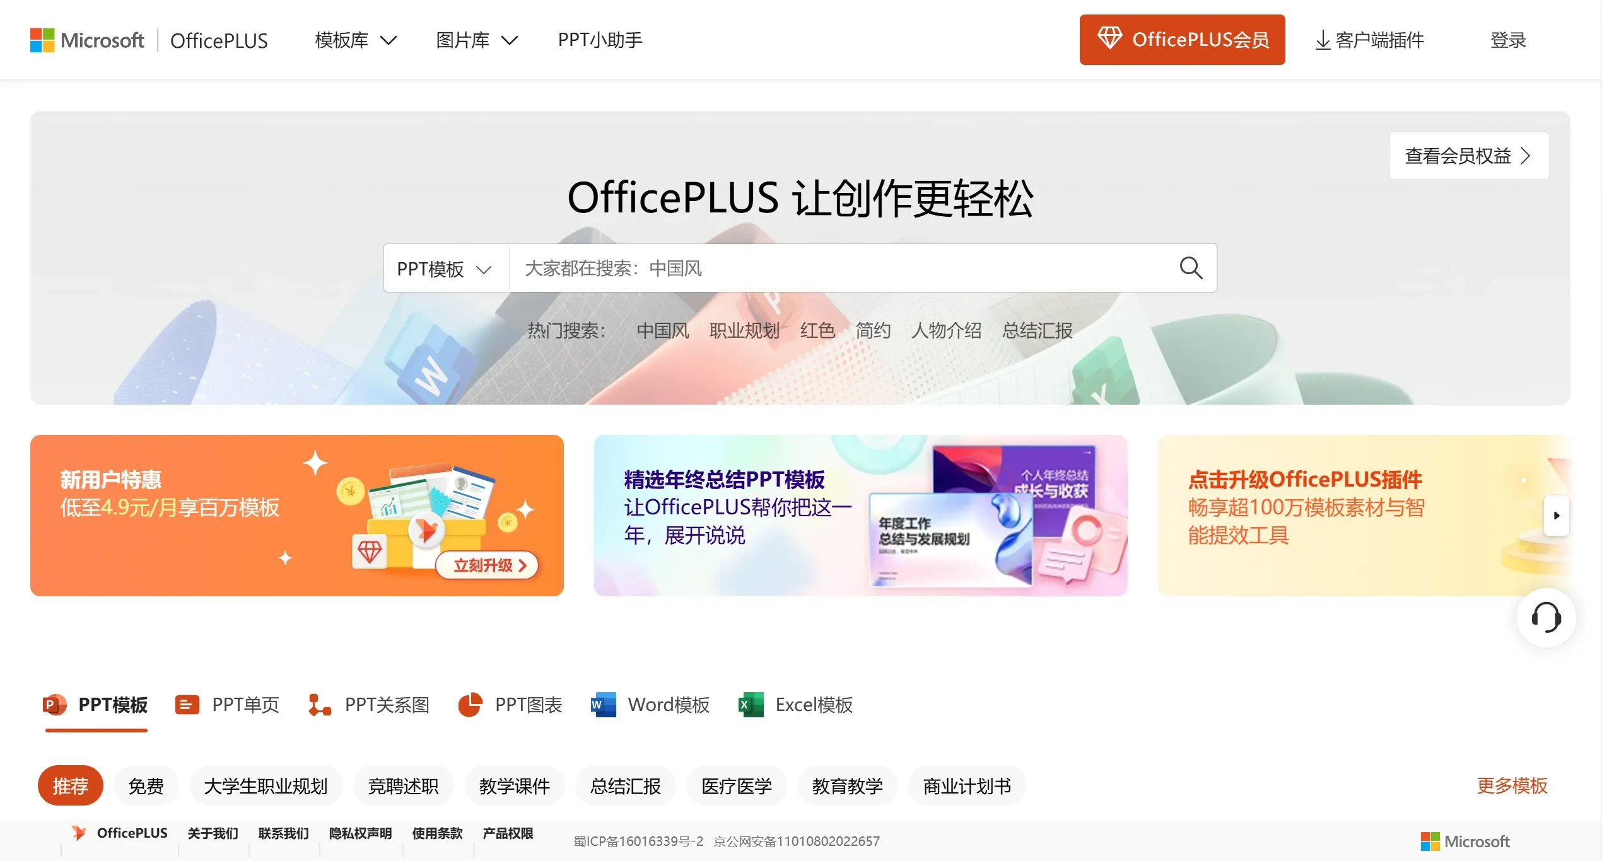Open the 登录 link
This screenshot has width=1602, height=861.
point(1509,40)
